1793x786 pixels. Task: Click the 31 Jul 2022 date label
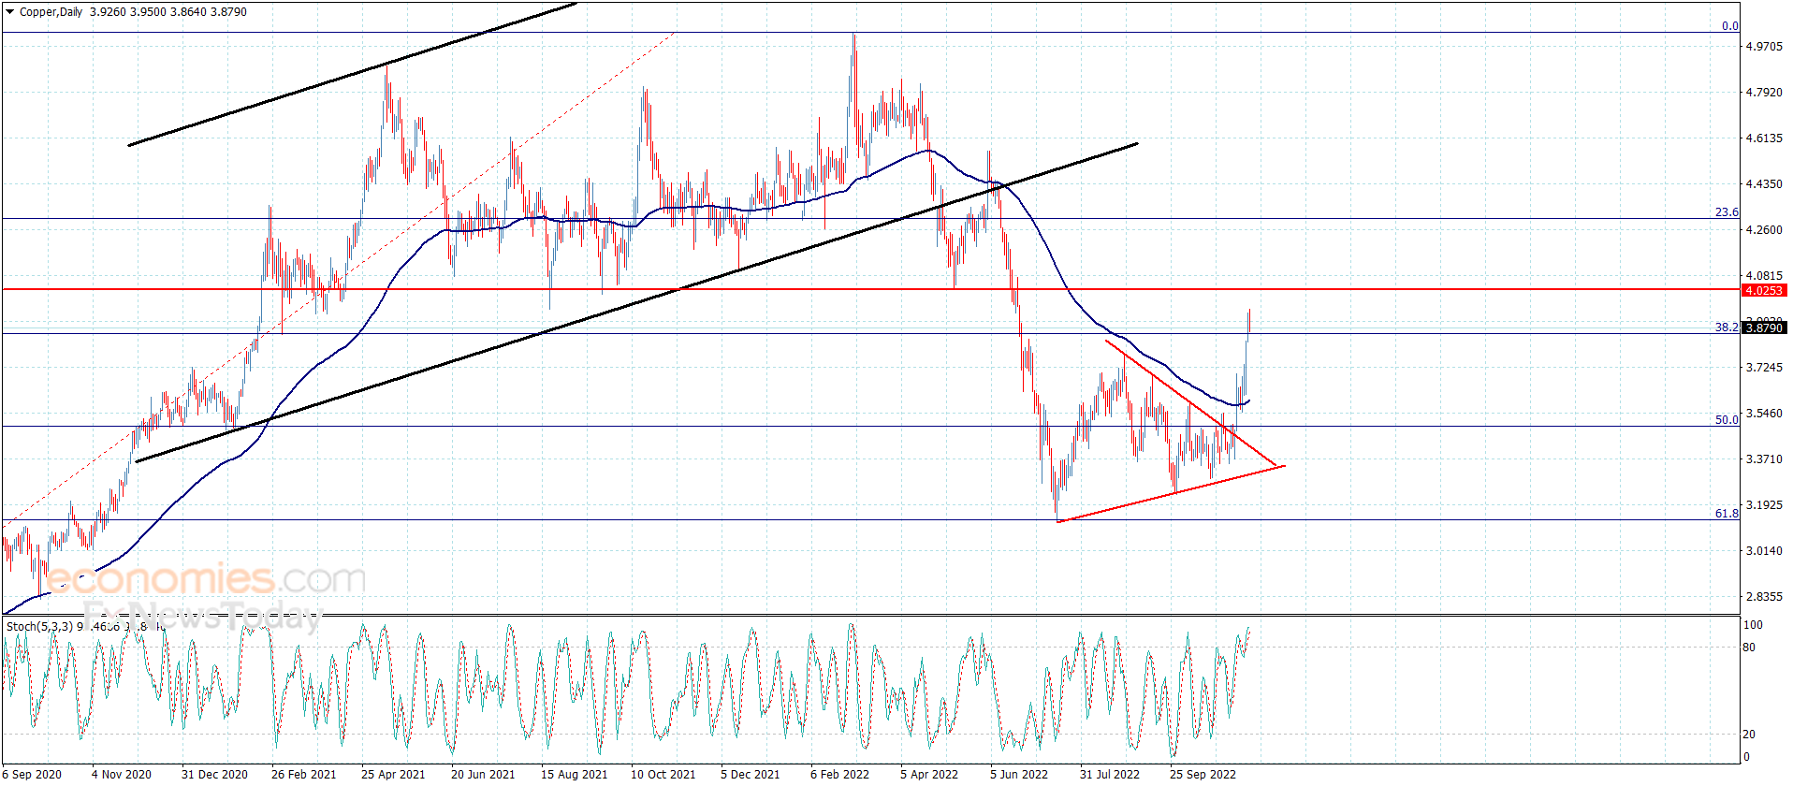[1110, 775]
